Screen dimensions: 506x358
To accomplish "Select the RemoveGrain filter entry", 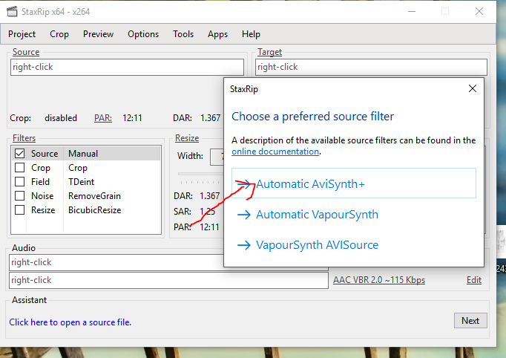I will click(x=94, y=196).
